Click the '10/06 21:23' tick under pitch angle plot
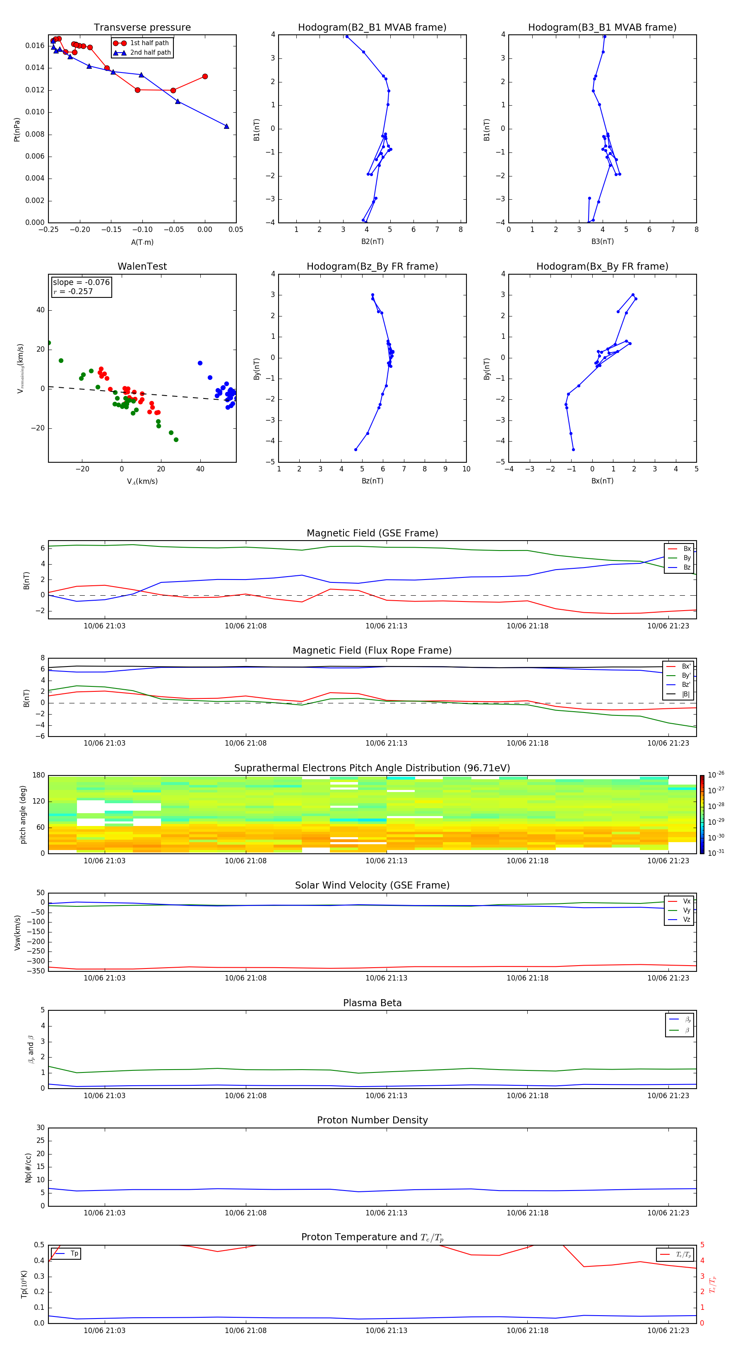Image resolution: width=745 pixels, height=1367 pixels. click(668, 861)
